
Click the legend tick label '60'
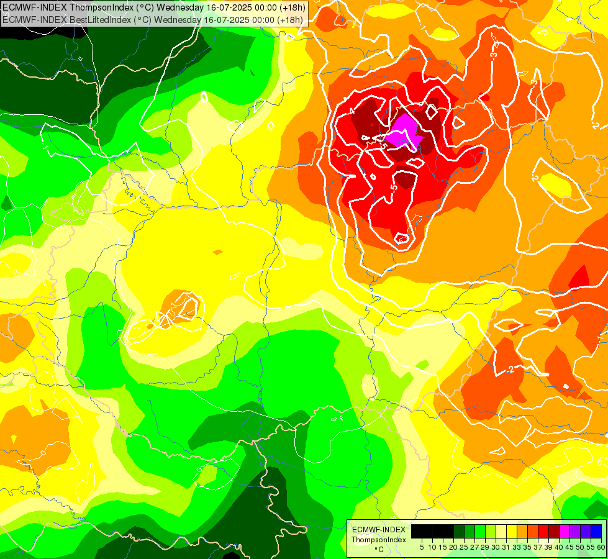[x=601, y=547]
